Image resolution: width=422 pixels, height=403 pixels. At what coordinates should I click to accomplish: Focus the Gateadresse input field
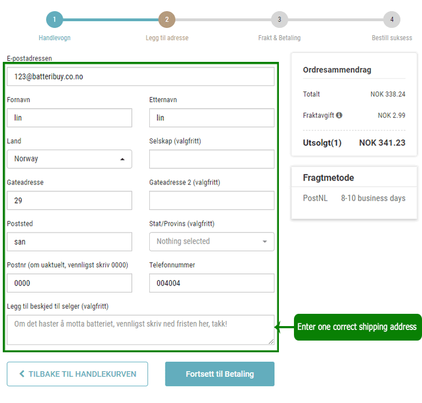click(70, 200)
